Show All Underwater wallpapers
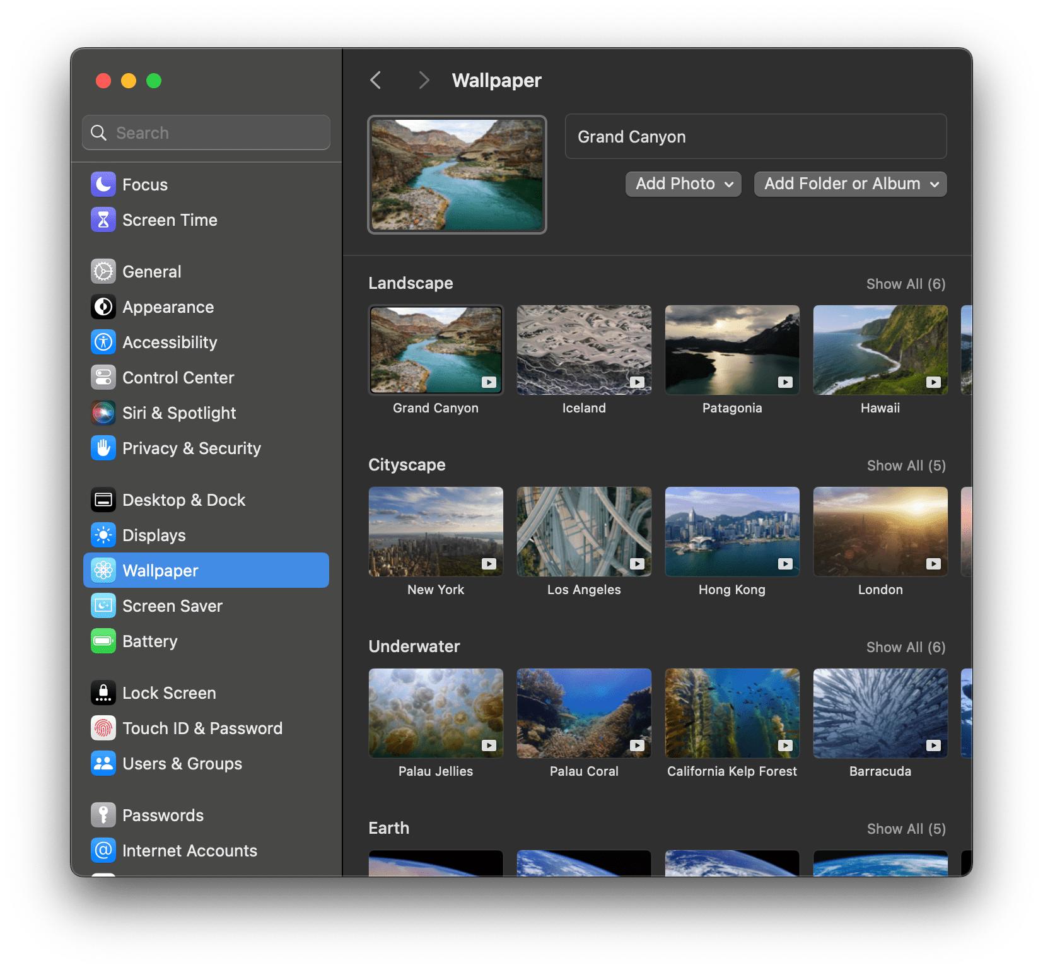The image size is (1043, 970). [906, 647]
